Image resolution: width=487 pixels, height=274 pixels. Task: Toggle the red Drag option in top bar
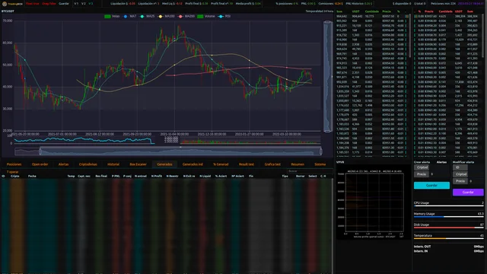tap(49, 4)
